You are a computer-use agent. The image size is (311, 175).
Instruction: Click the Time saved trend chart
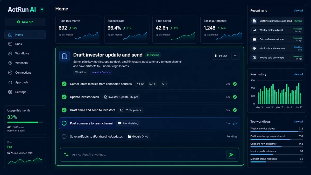coord(183,36)
